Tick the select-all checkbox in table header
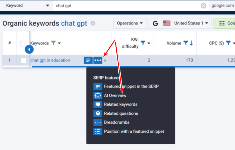Screen dimensions: 235x150 point(23,44)
